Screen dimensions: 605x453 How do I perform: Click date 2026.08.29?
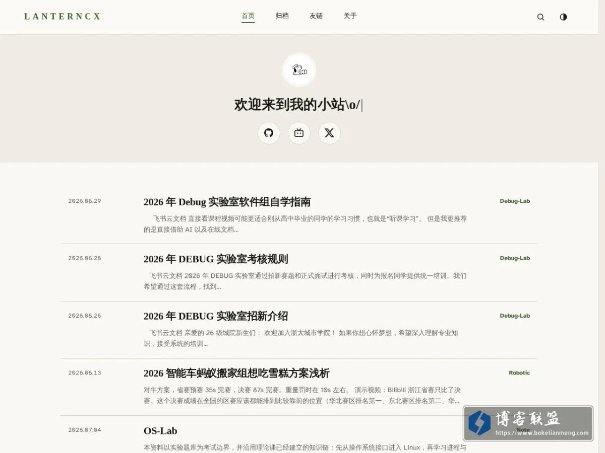point(85,201)
